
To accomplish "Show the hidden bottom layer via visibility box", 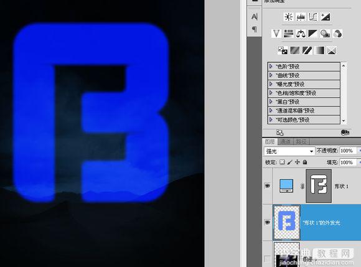I will click(x=267, y=259).
